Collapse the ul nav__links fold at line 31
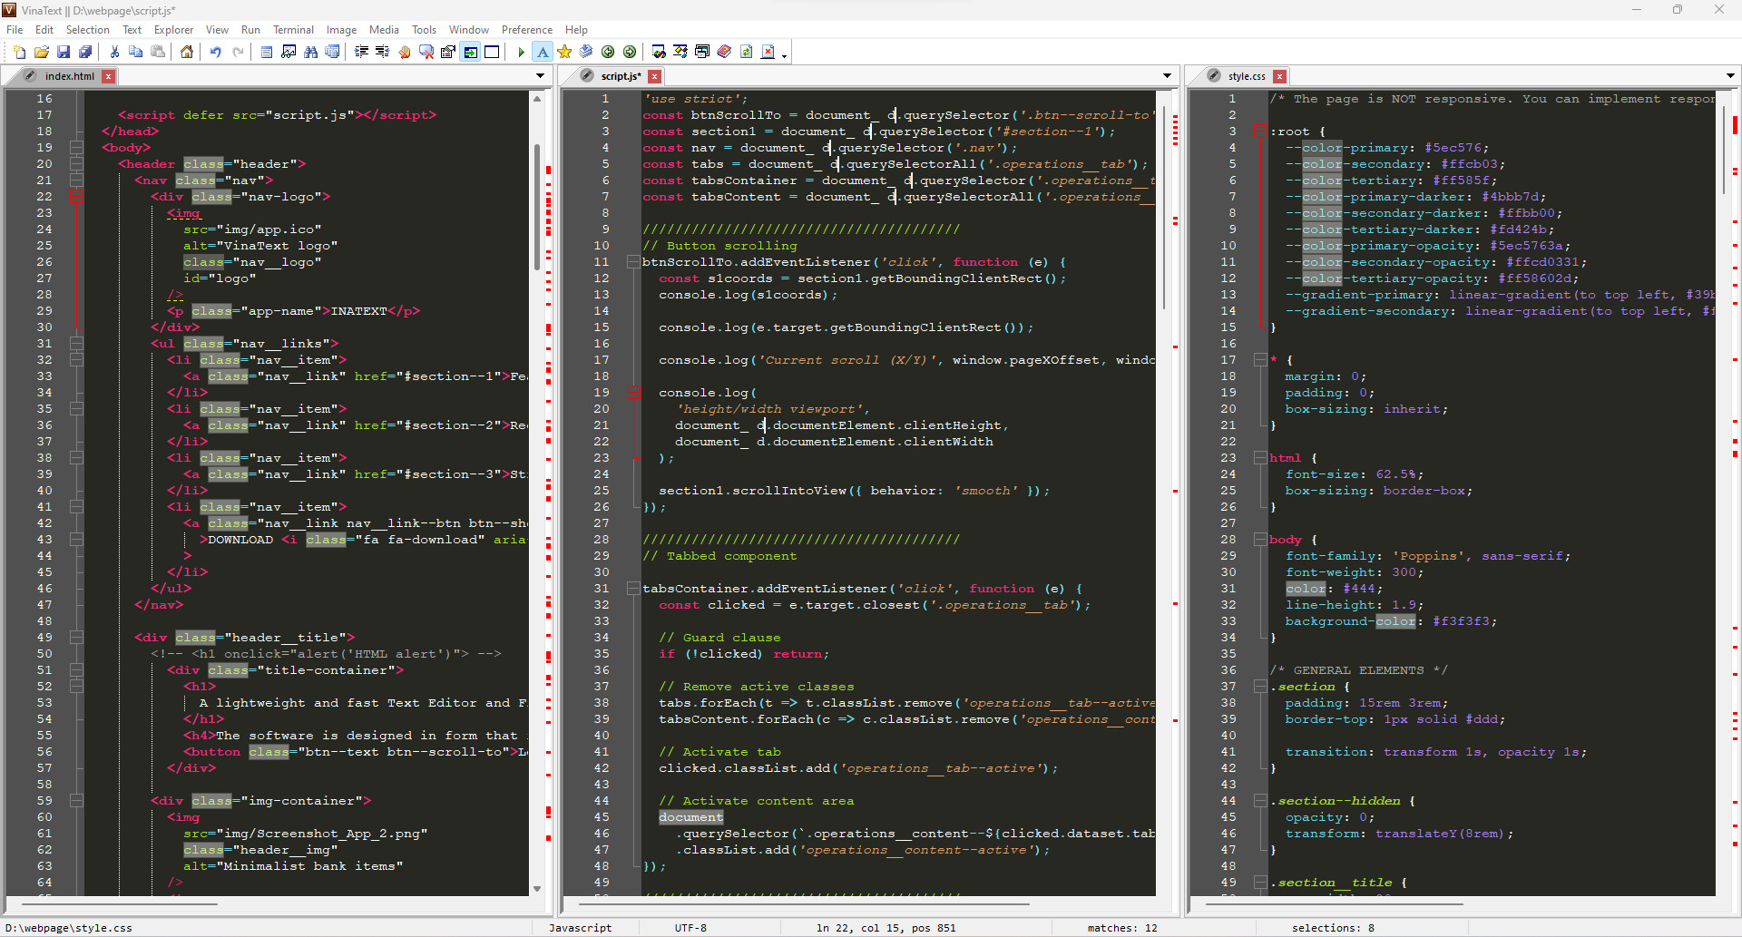The height and width of the screenshot is (937, 1742). pyautogui.click(x=77, y=344)
